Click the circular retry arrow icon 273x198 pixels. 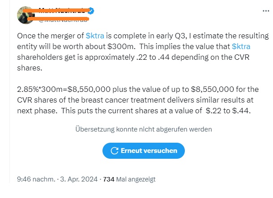pyautogui.click(x=114, y=151)
